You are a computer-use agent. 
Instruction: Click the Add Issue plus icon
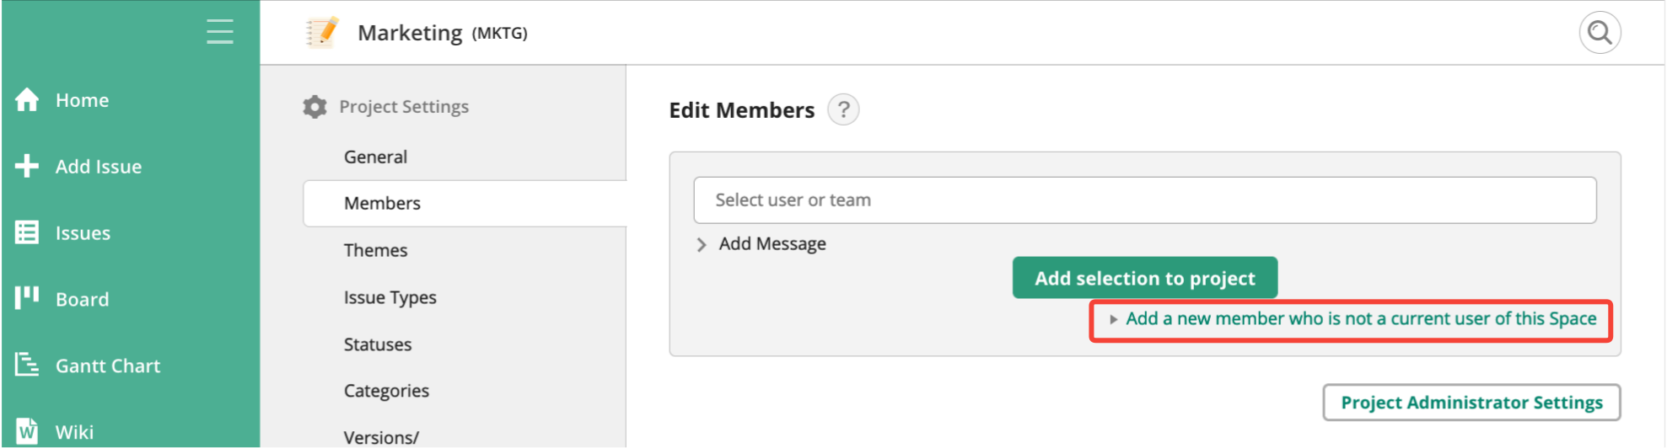tap(27, 166)
